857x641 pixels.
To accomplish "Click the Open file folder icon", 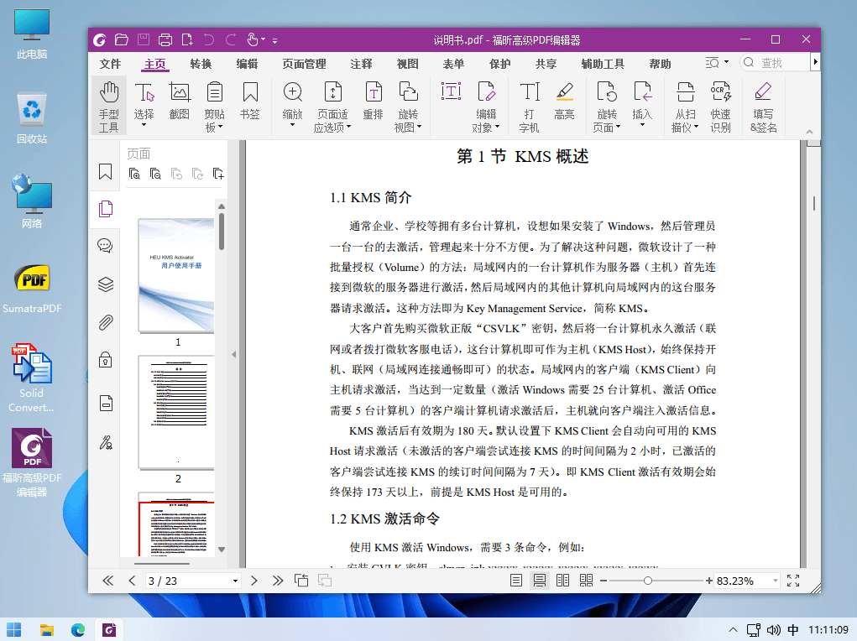I will (x=122, y=39).
